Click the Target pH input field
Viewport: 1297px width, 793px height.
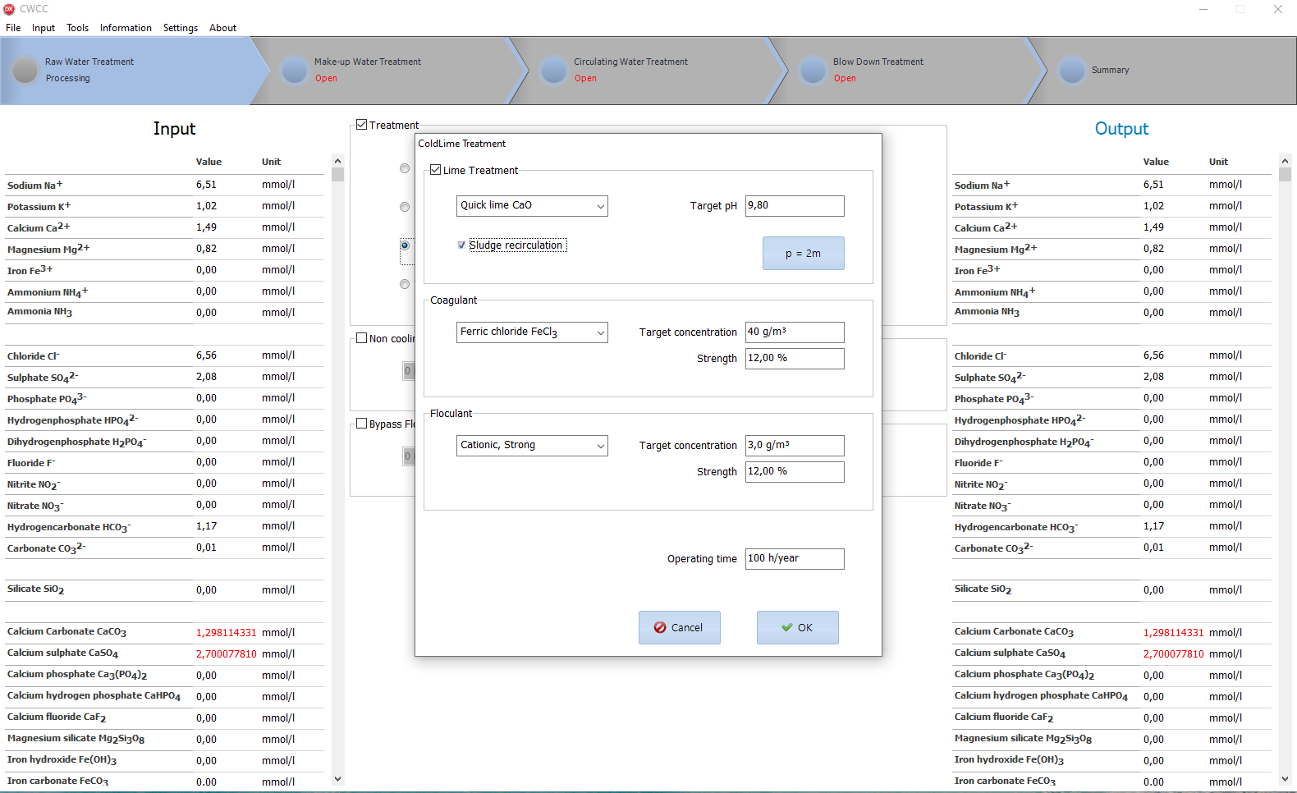click(794, 206)
